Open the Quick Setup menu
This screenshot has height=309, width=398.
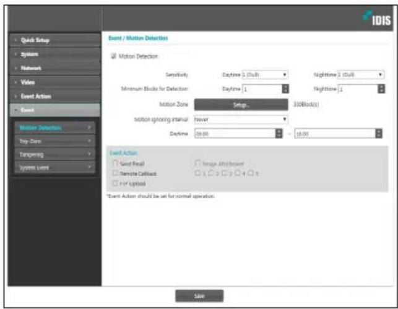[55, 40]
